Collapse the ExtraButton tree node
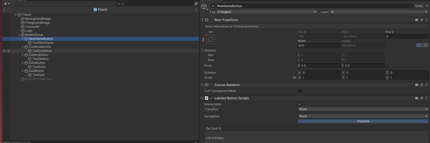Image resolution: width=430 pixels, height=143 pixels. point(23,63)
